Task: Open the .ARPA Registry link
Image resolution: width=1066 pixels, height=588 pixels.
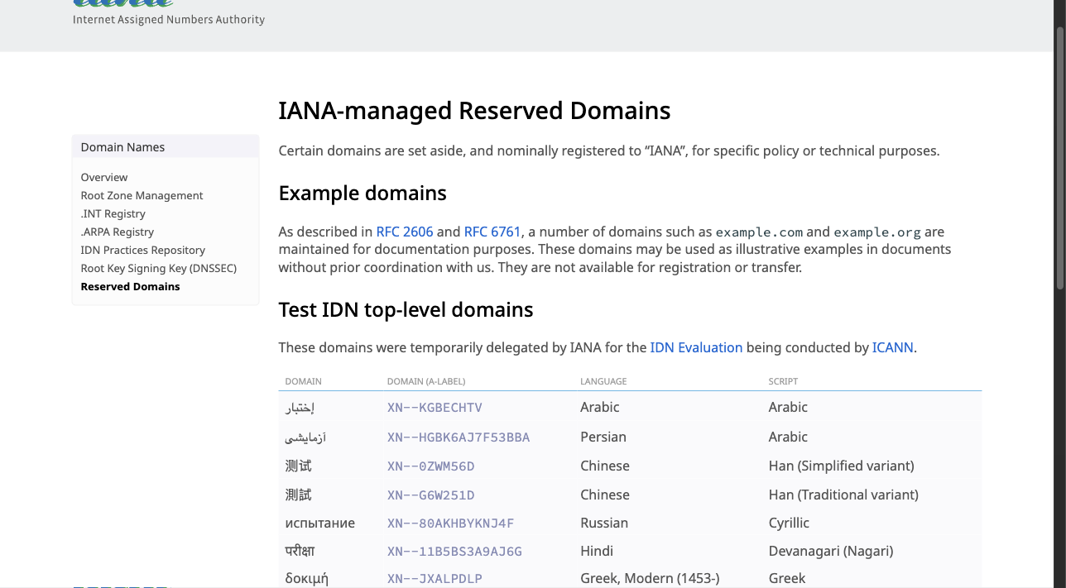Action: pos(117,232)
